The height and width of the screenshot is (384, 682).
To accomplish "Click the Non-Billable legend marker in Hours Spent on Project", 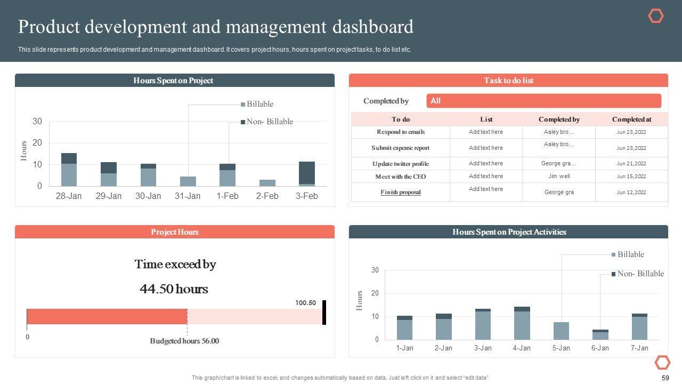I will click(x=243, y=122).
